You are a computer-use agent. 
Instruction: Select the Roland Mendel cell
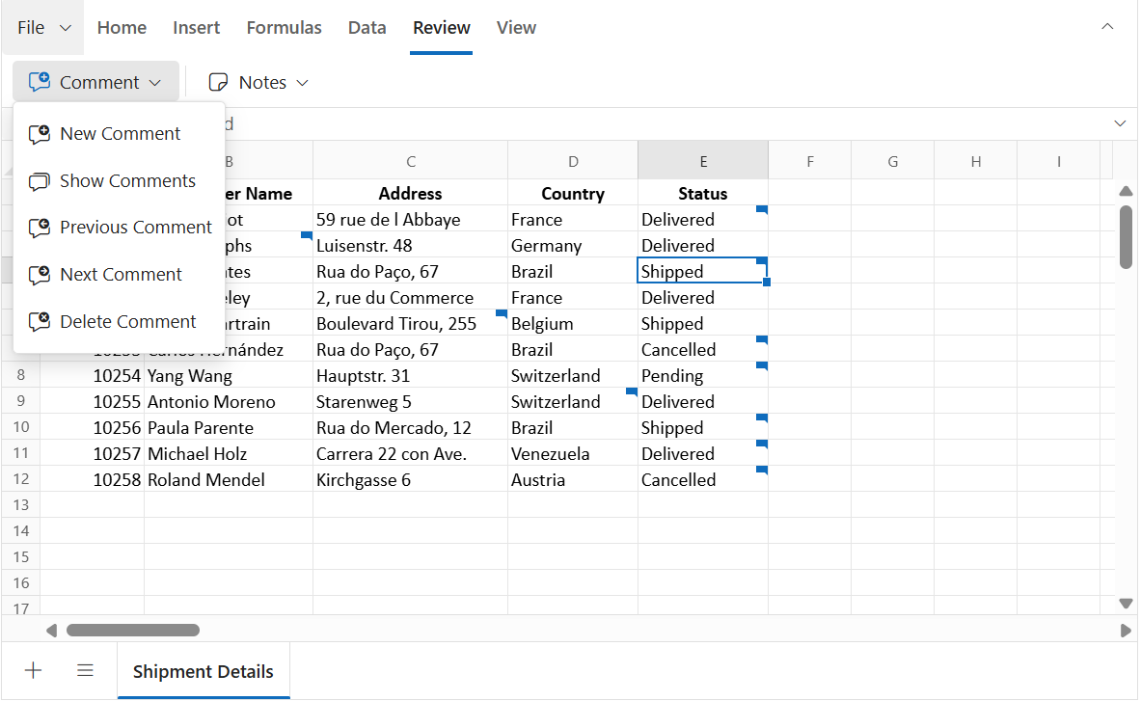click(x=229, y=480)
